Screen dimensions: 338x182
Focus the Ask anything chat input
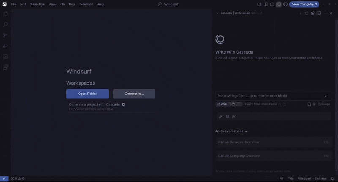(x=268, y=96)
